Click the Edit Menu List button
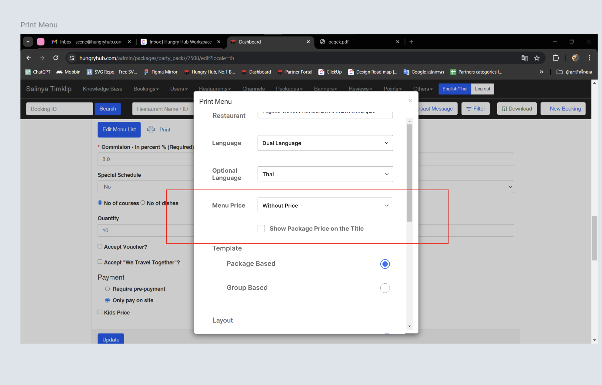This screenshot has height=385, width=602. [119, 129]
